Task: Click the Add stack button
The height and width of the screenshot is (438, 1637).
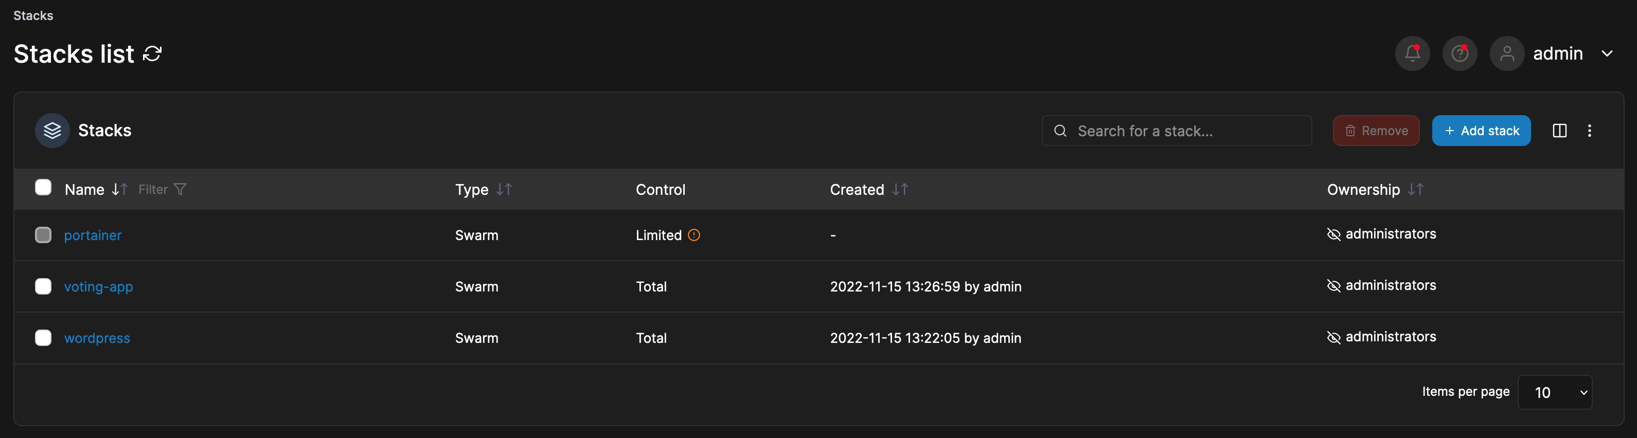Action: tap(1481, 130)
